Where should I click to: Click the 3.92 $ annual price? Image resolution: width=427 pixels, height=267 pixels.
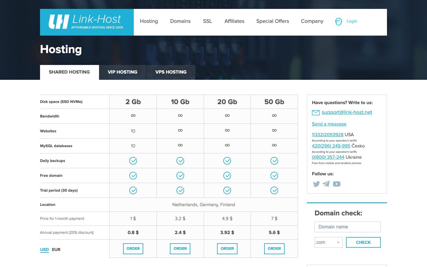227,233
